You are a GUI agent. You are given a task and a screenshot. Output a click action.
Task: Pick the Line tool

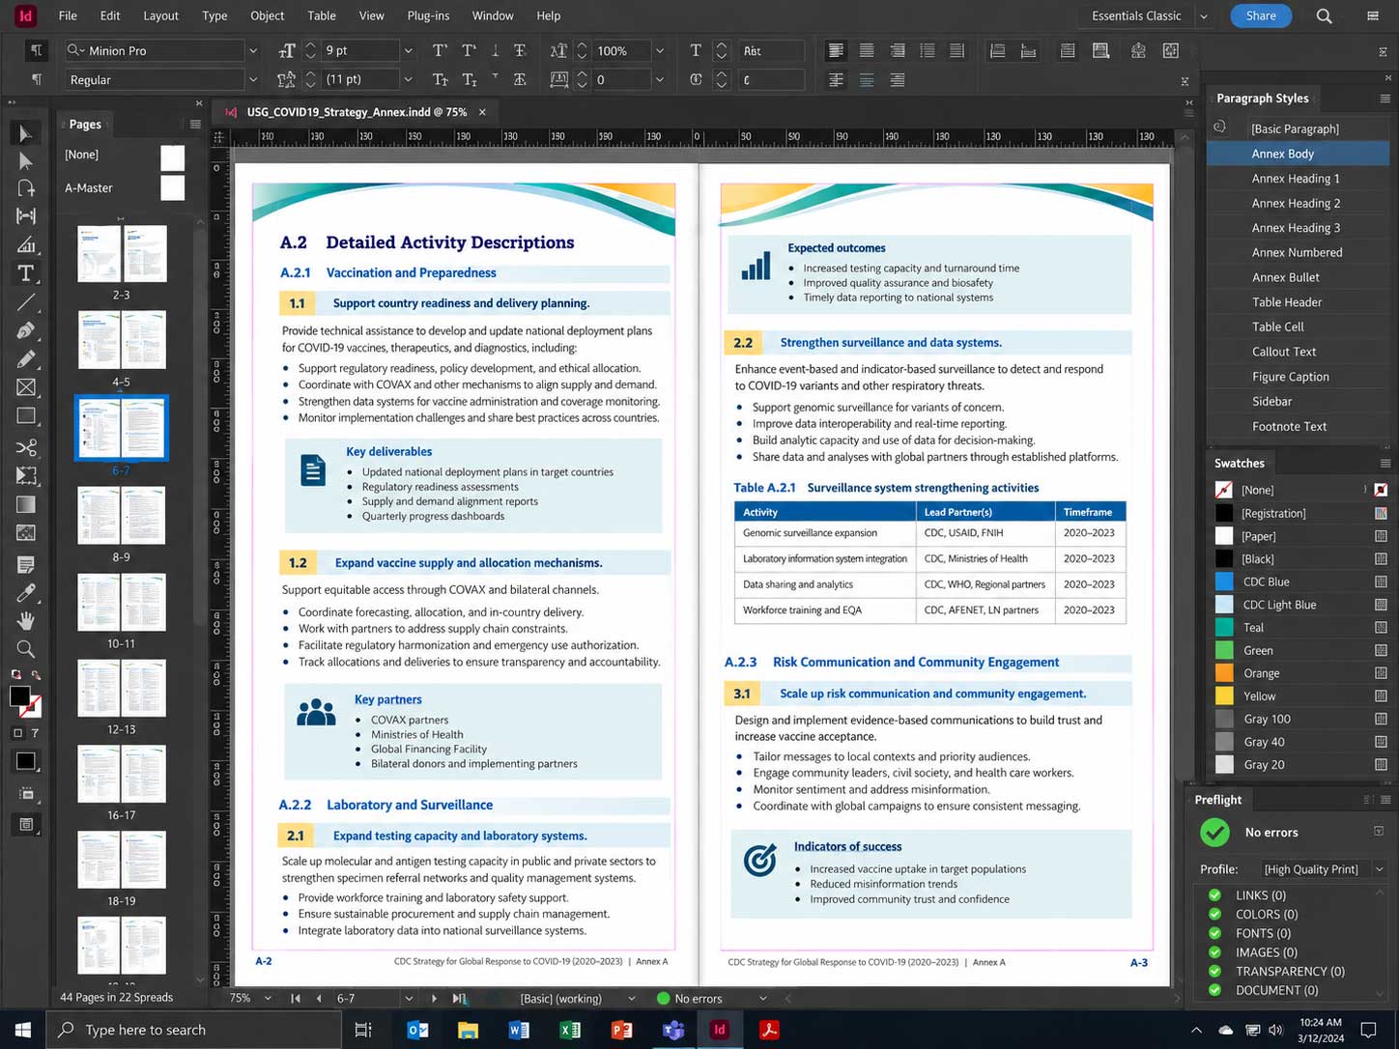(26, 302)
